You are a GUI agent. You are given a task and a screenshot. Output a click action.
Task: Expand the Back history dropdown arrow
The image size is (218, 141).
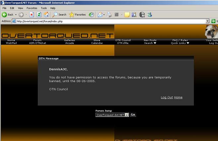point(16,15)
